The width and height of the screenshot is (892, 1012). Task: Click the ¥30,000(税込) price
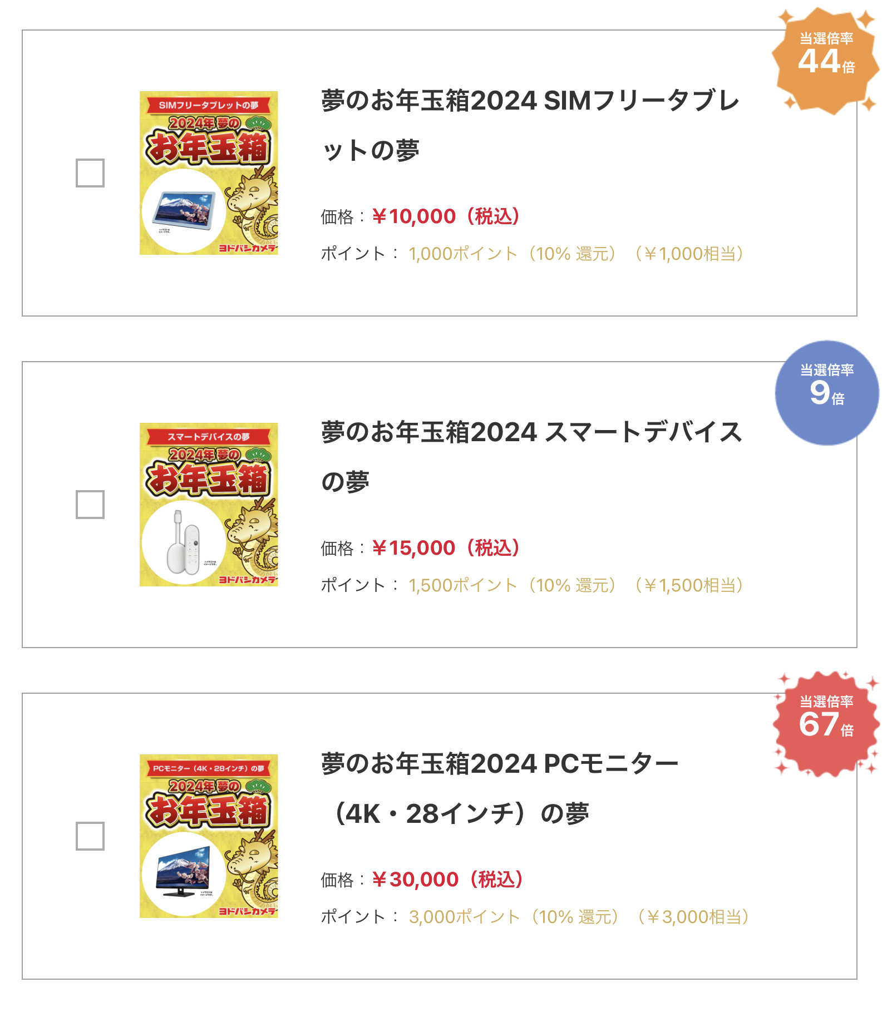tap(447, 880)
